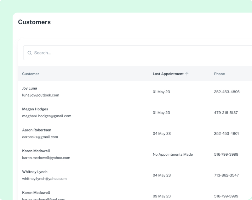
Task: Sort the table by the Phone column
Action: pos(220,74)
